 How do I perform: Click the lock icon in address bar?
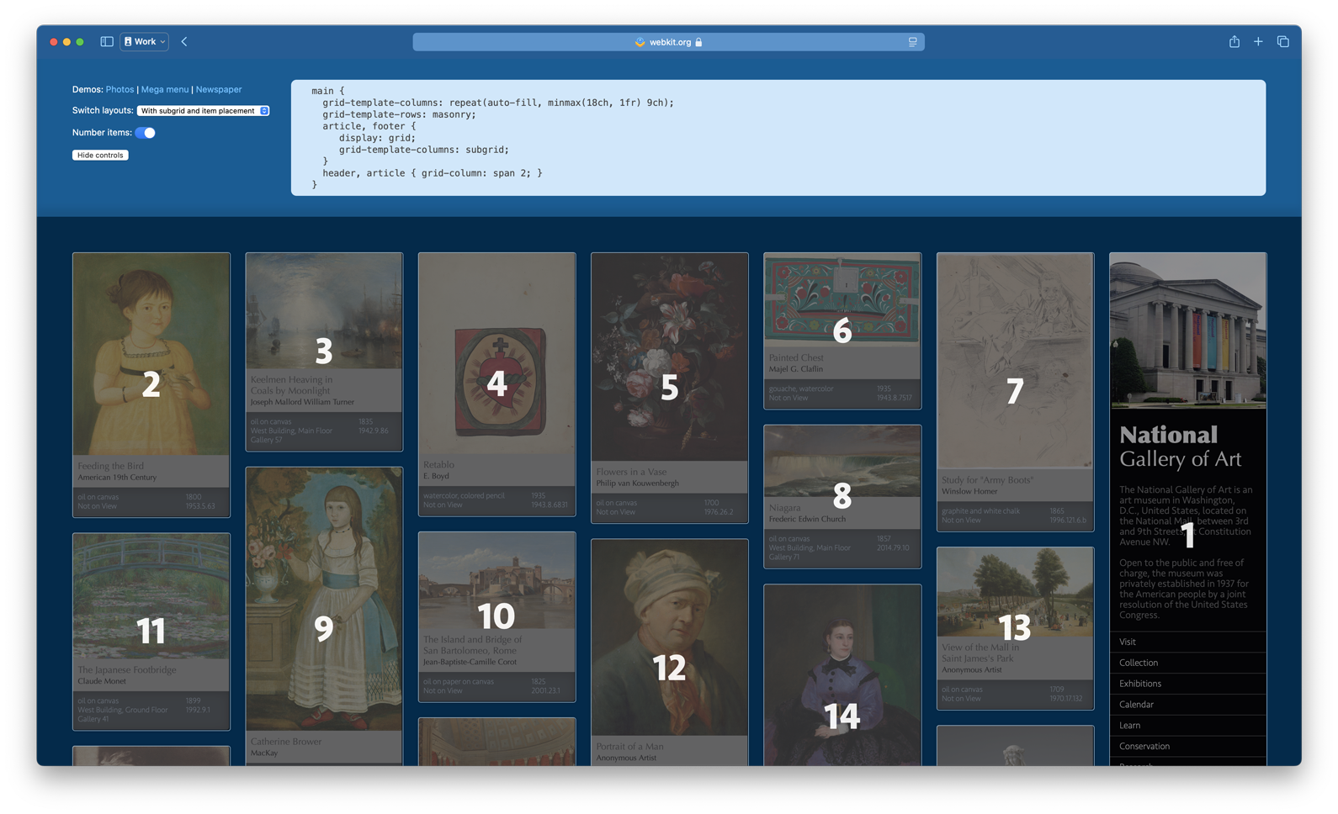click(x=698, y=42)
